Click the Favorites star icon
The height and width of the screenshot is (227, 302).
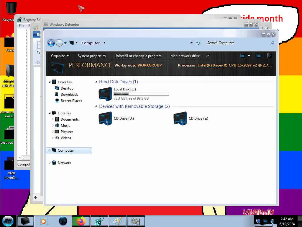pyautogui.click(x=54, y=82)
